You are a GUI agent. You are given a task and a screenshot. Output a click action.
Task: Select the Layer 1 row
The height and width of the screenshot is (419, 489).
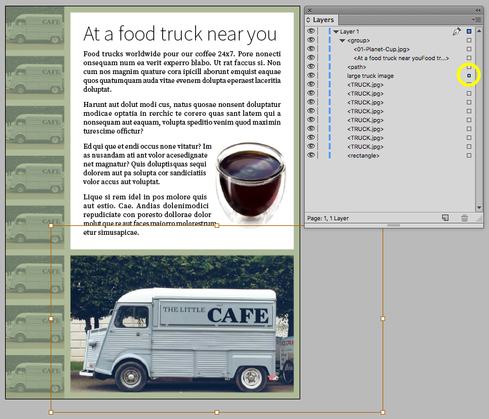pyautogui.click(x=390, y=32)
